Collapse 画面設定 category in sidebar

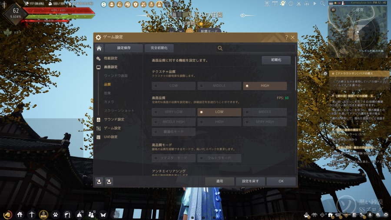point(111,67)
